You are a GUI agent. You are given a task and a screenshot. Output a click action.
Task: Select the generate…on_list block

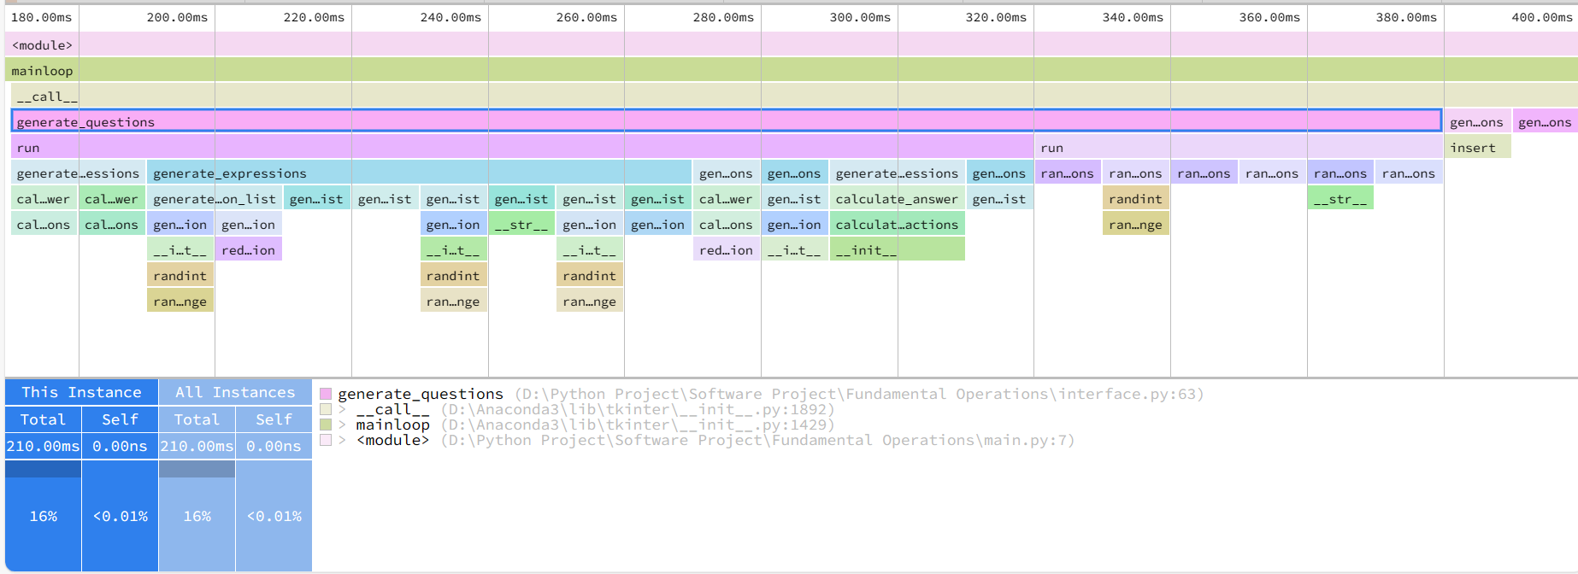click(x=215, y=198)
